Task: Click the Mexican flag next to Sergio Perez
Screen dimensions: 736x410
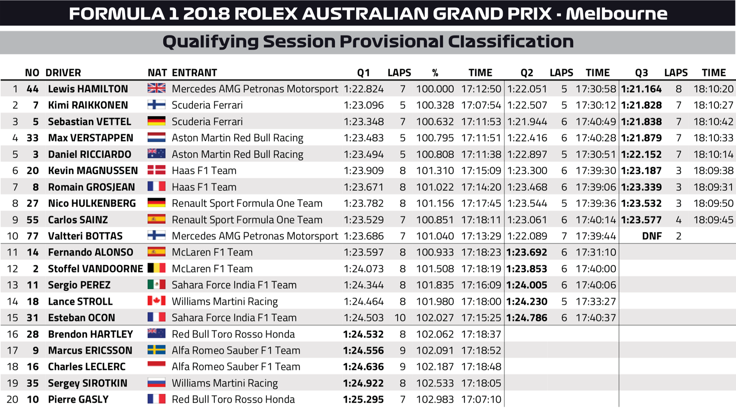Action: pyautogui.click(x=156, y=285)
